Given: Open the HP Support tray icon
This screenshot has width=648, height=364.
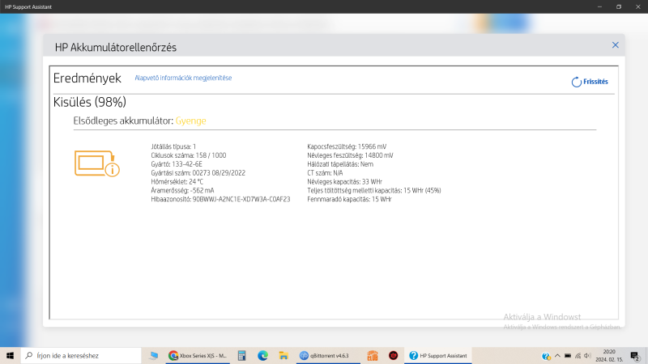Looking at the screenshot, I should pos(546,356).
